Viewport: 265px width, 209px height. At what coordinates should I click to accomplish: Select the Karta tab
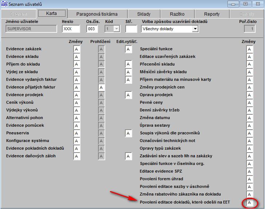(x=52, y=13)
